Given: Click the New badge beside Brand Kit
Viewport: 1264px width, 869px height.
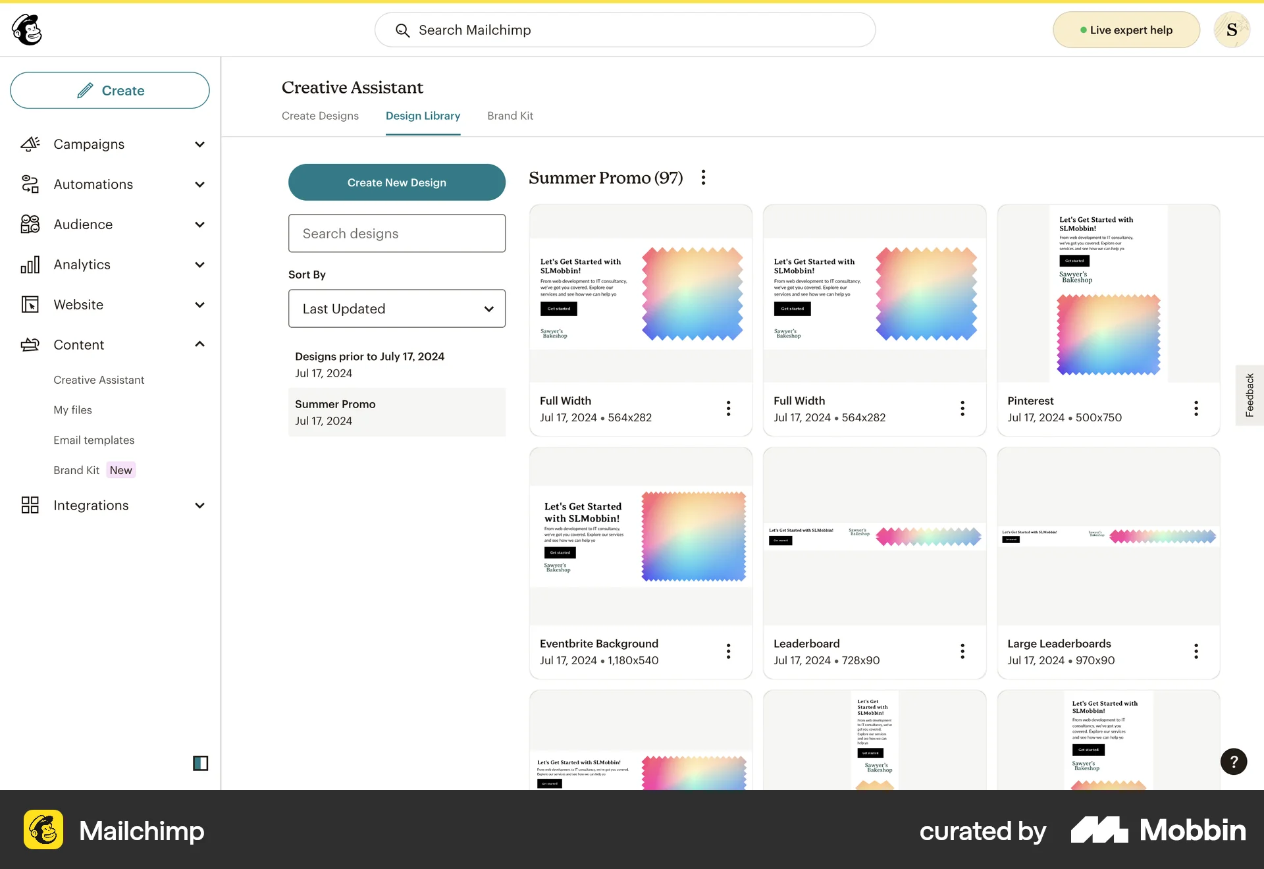Looking at the screenshot, I should pyautogui.click(x=120, y=470).
